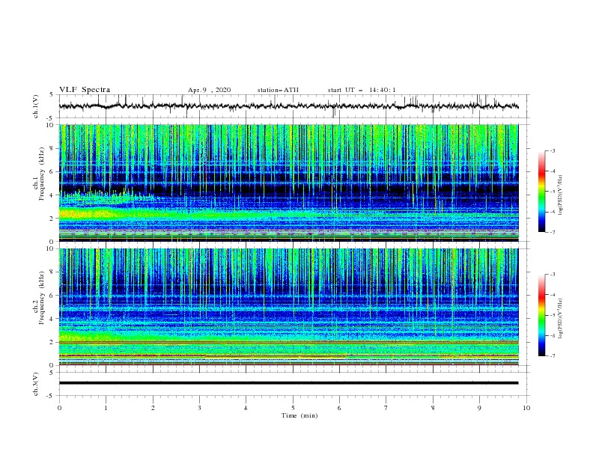Click the "VLF Spectra" plot title
The height and width of the screenshot is (458, 593).
pyautogui.click(x=85, y=90)
